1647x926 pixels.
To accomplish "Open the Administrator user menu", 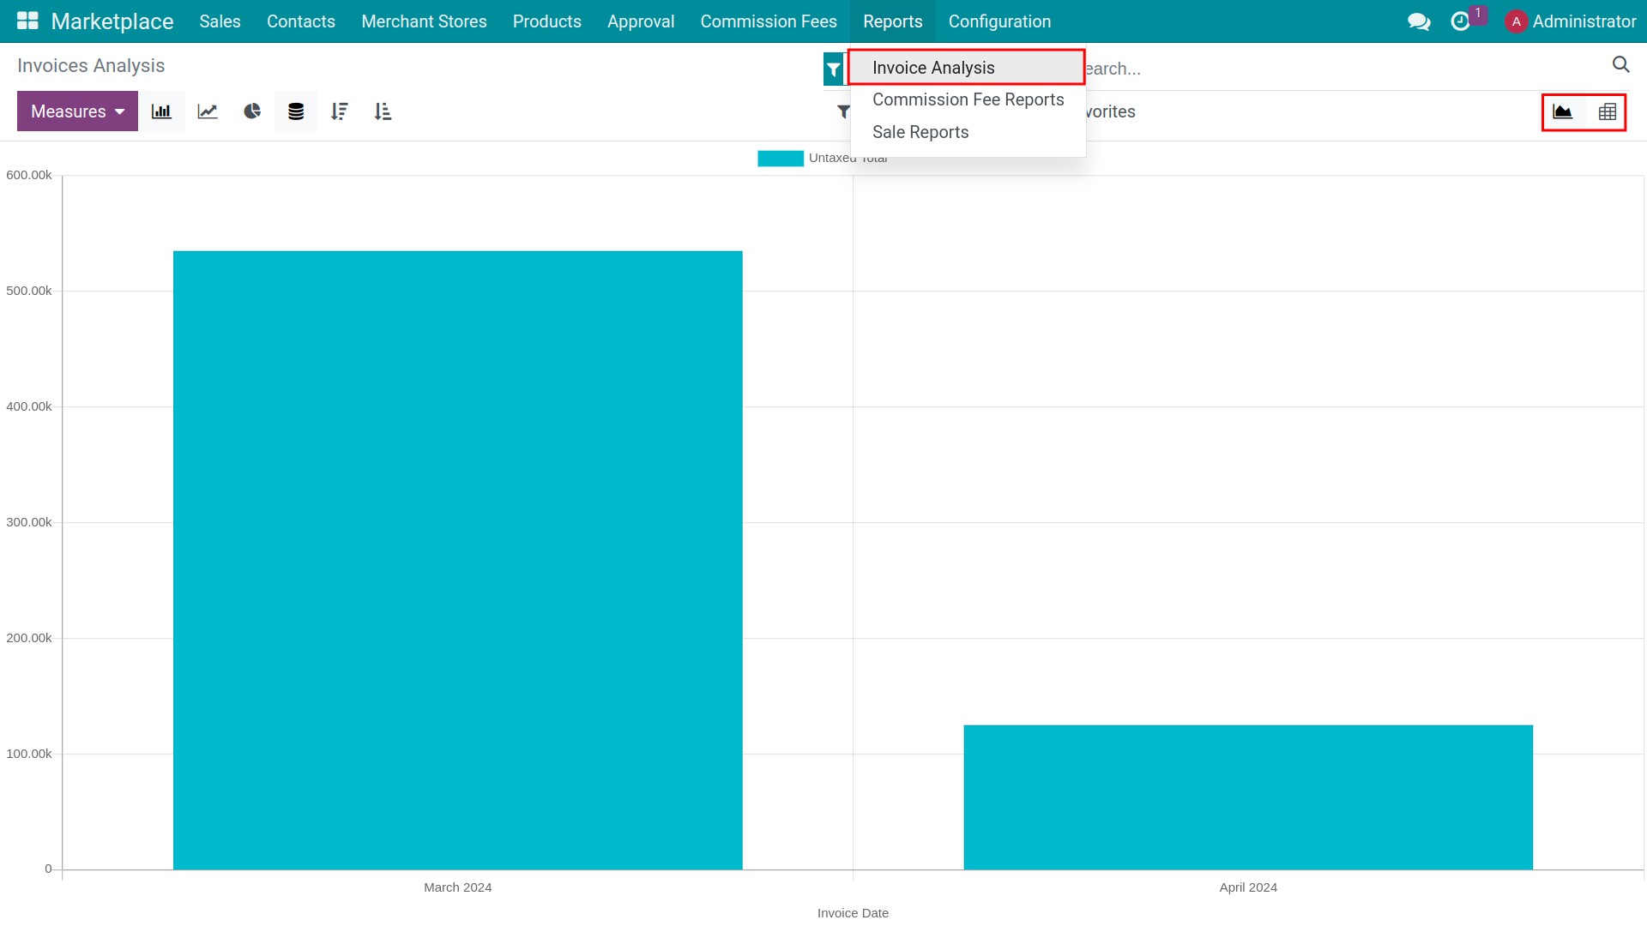I will pos(1571,21).
